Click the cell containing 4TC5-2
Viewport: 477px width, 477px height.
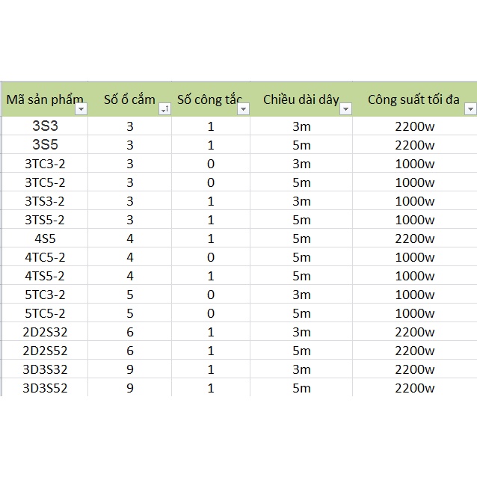point(45,257)
